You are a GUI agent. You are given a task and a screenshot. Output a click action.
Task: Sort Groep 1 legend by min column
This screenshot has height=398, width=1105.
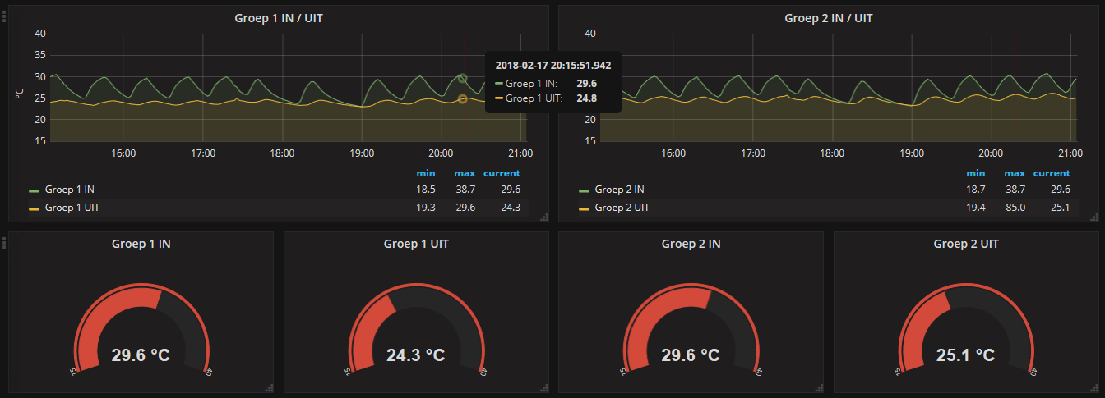coord(426,173)
